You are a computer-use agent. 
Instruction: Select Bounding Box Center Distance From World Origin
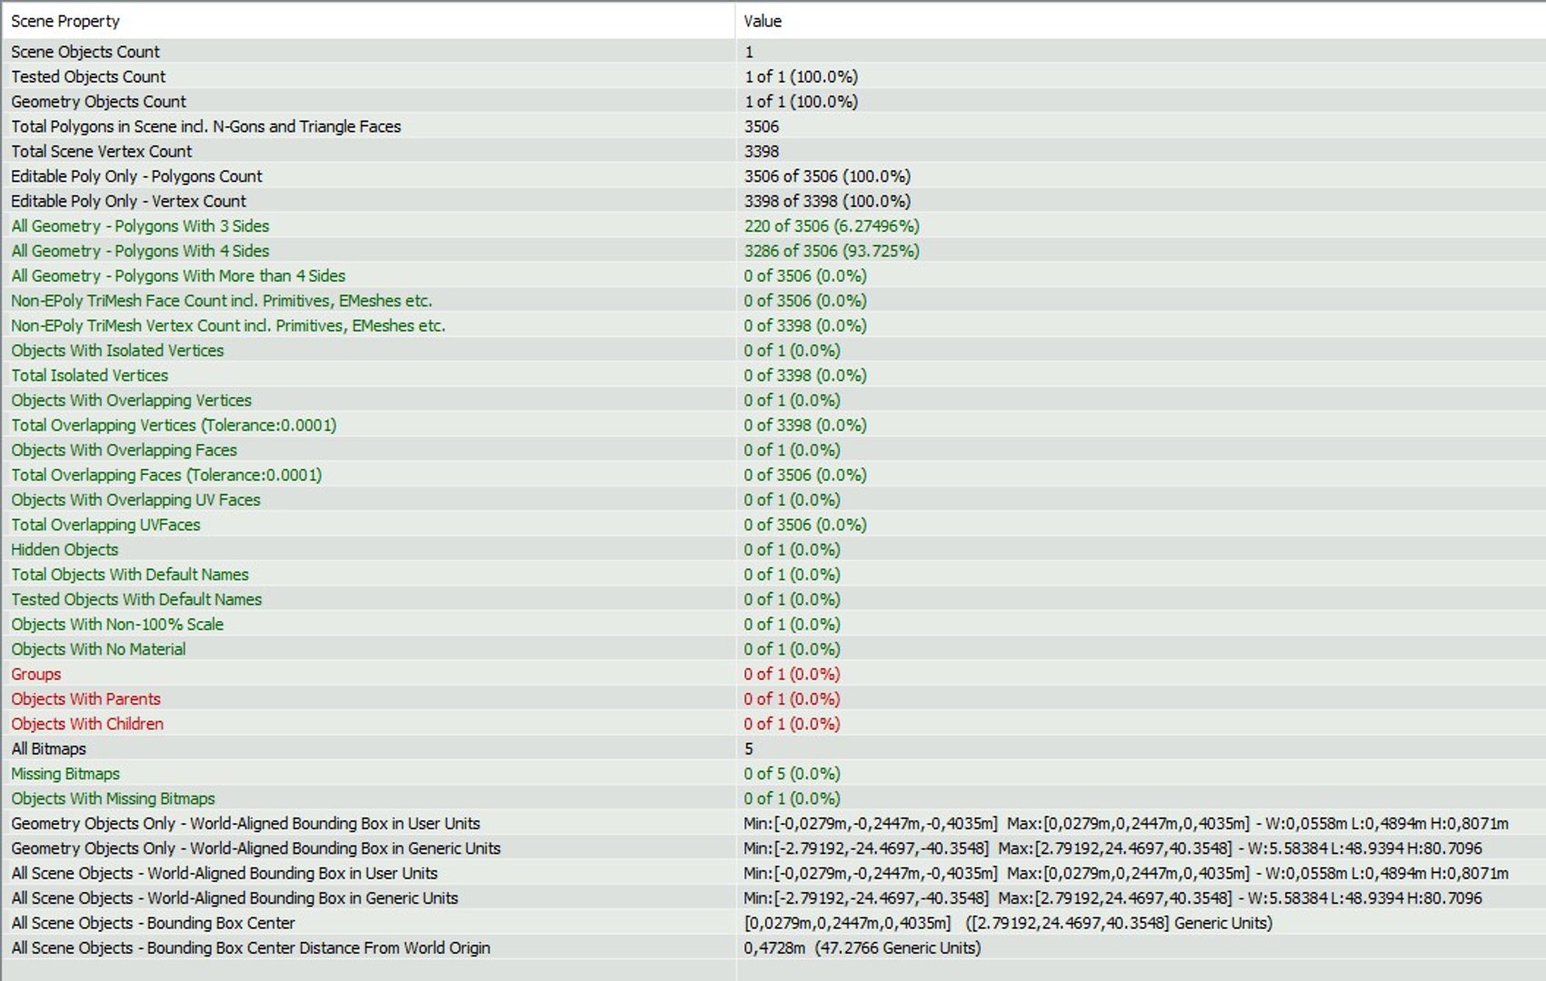point(773,947)
